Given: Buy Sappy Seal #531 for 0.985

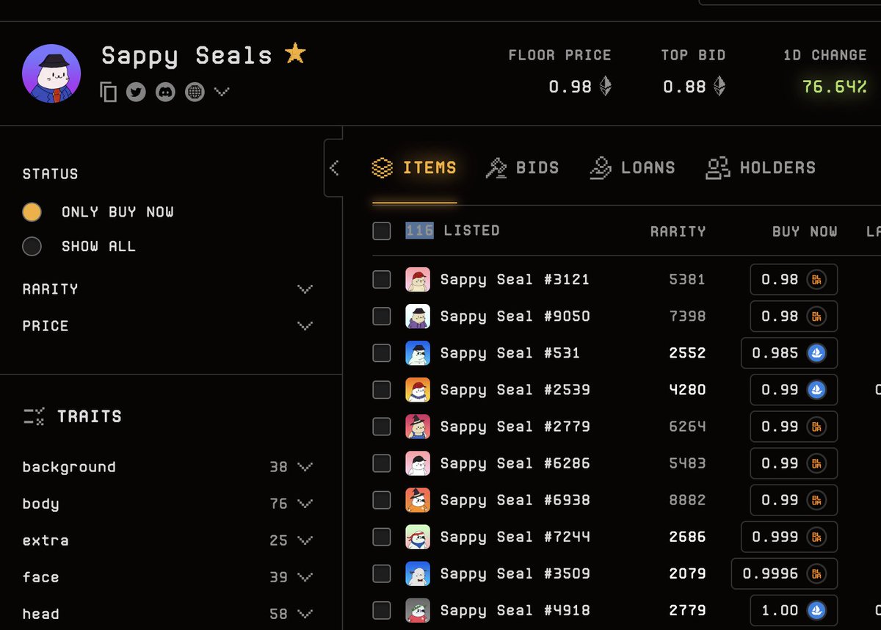Looking at the screenshot, I should (x=789, y=353).
